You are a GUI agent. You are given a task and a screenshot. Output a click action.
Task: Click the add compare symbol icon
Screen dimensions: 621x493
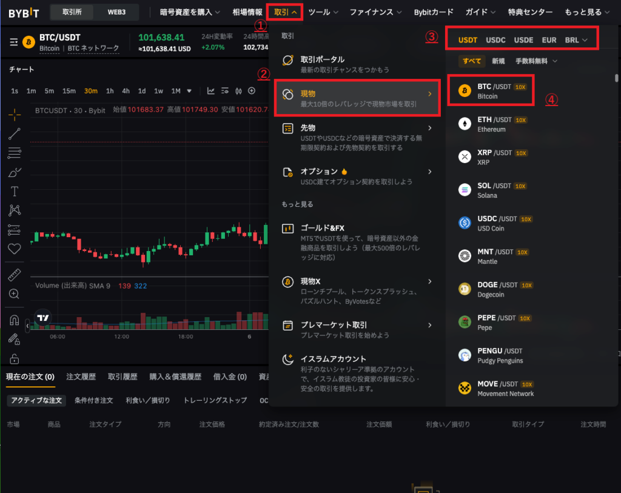tap(252, 91)
